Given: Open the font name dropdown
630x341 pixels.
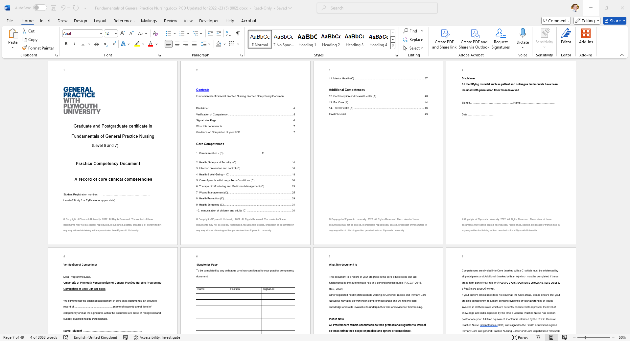Looking at the screenshot, I should [101, 33].
